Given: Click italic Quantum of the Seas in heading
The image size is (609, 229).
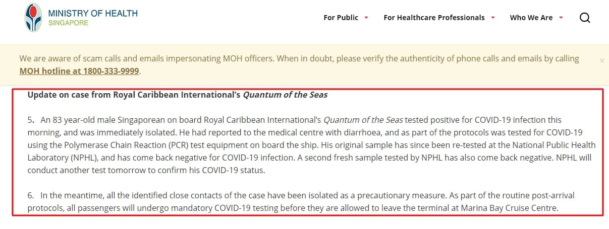Looking at the screenshot, I should pos(286,95).
